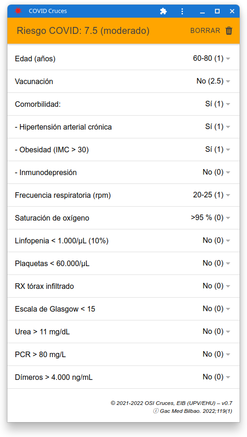
Task: Click the BORRAR button
Action: pos(205,31)
